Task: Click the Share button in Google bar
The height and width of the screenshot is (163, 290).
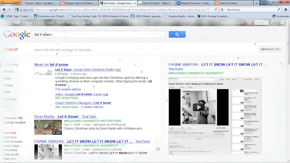Action: pos(261,23)
